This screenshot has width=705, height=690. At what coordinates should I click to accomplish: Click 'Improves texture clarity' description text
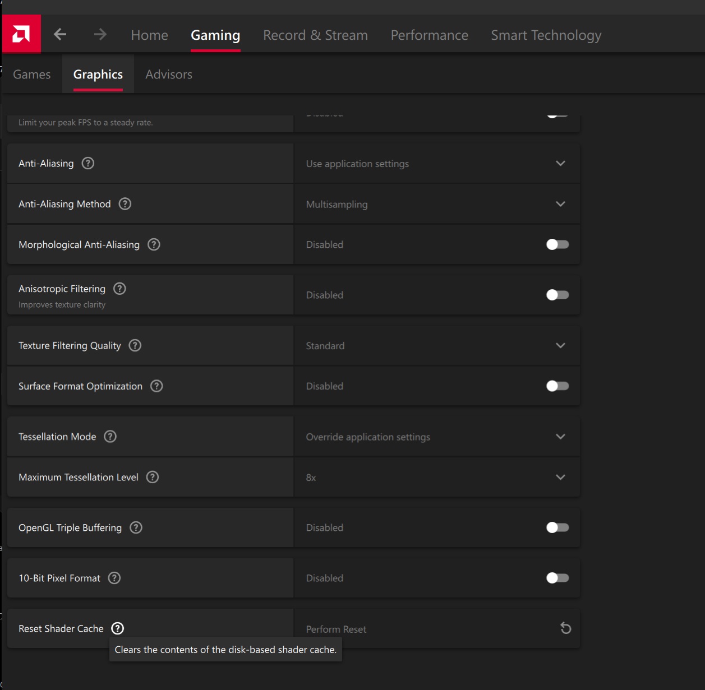(x=62, y=305)
